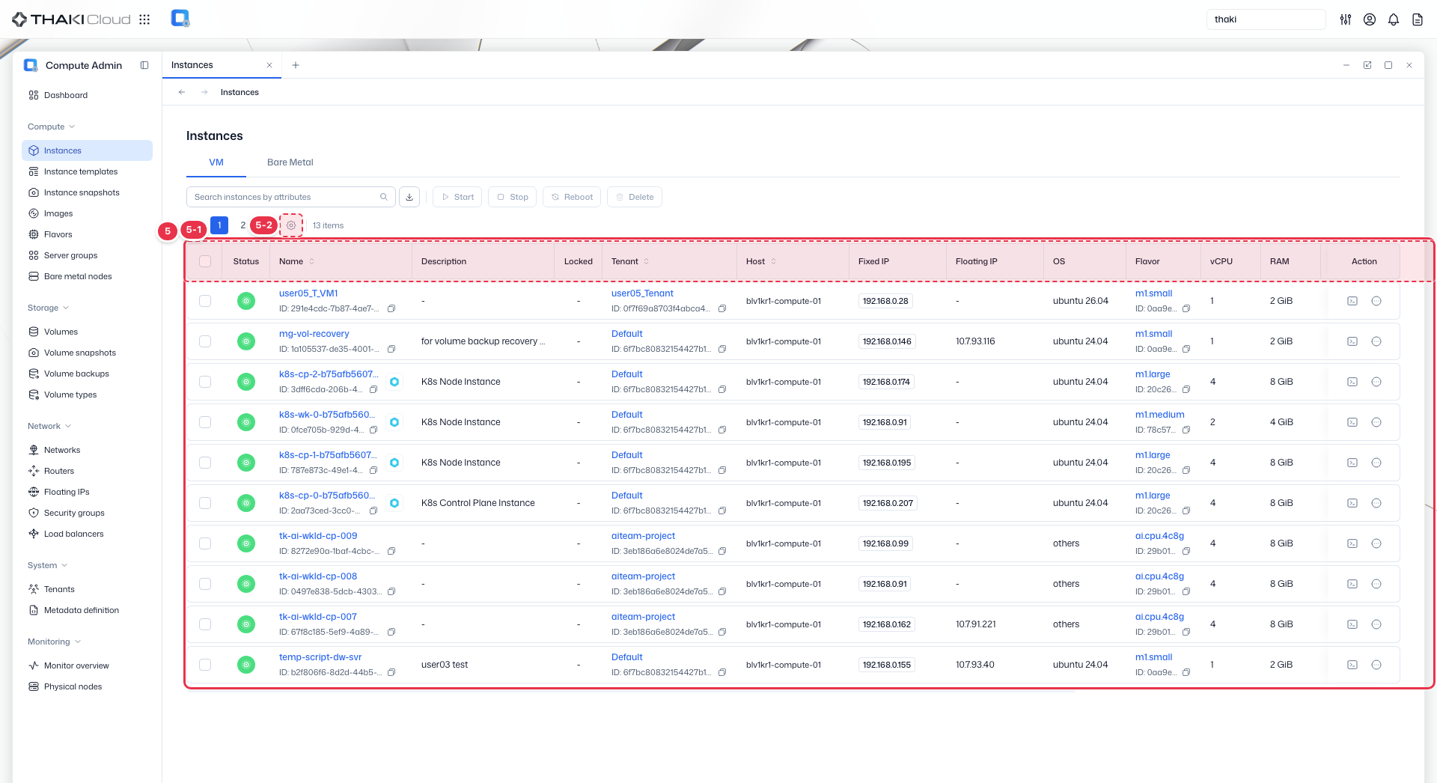The image size is (1437, 783).
Task: Open a new tab with plus icon
Action: 296,65
